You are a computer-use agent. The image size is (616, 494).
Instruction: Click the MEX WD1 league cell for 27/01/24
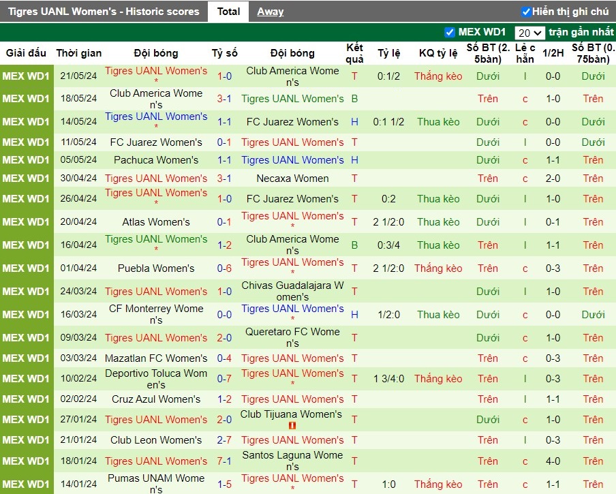tap(26, 420)
